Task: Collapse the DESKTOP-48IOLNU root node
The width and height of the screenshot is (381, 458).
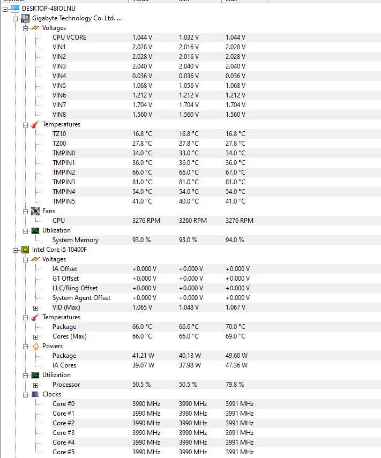Action: coord(5,9)
